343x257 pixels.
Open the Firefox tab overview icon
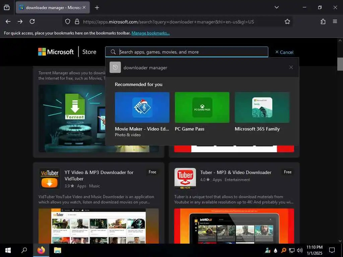[x=7, y=7]
